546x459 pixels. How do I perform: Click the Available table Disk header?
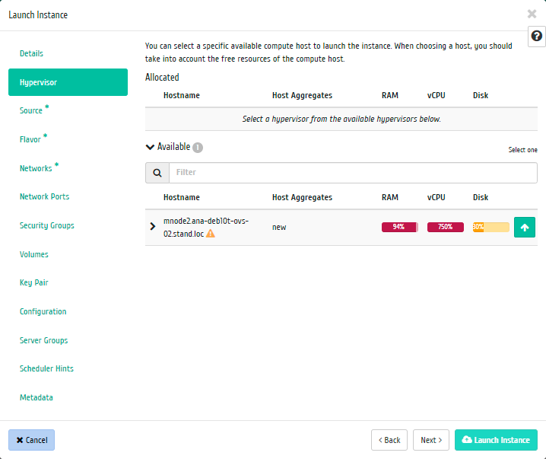point(481,197)
